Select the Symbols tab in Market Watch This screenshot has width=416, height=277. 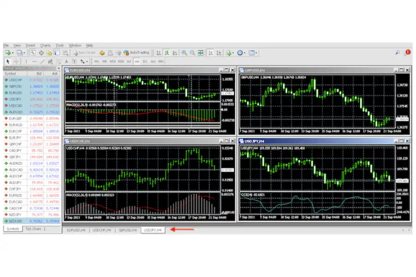(x=13, y=229)
